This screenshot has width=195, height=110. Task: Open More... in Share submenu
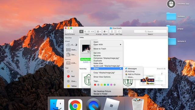click(133, 77)
